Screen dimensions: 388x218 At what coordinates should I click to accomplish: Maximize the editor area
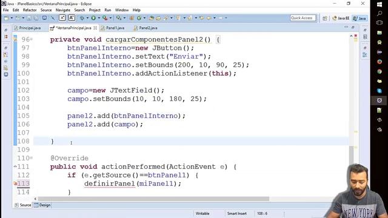pos(353,27)
